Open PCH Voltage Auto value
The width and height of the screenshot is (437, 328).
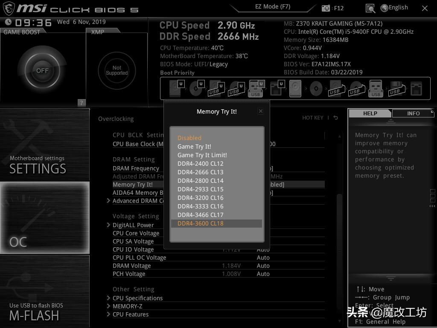(263, 274)
